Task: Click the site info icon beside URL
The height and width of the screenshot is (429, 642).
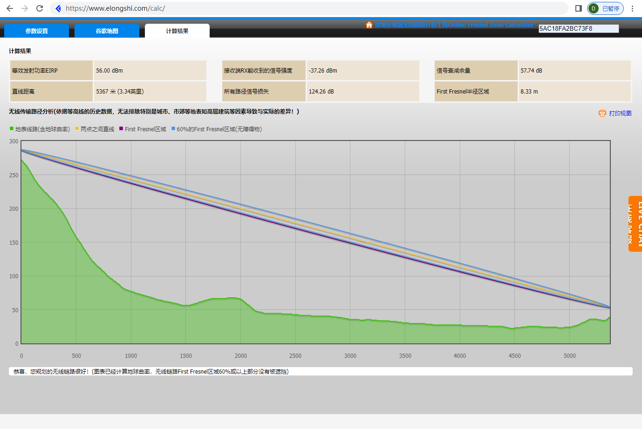Action: point(58,8)
